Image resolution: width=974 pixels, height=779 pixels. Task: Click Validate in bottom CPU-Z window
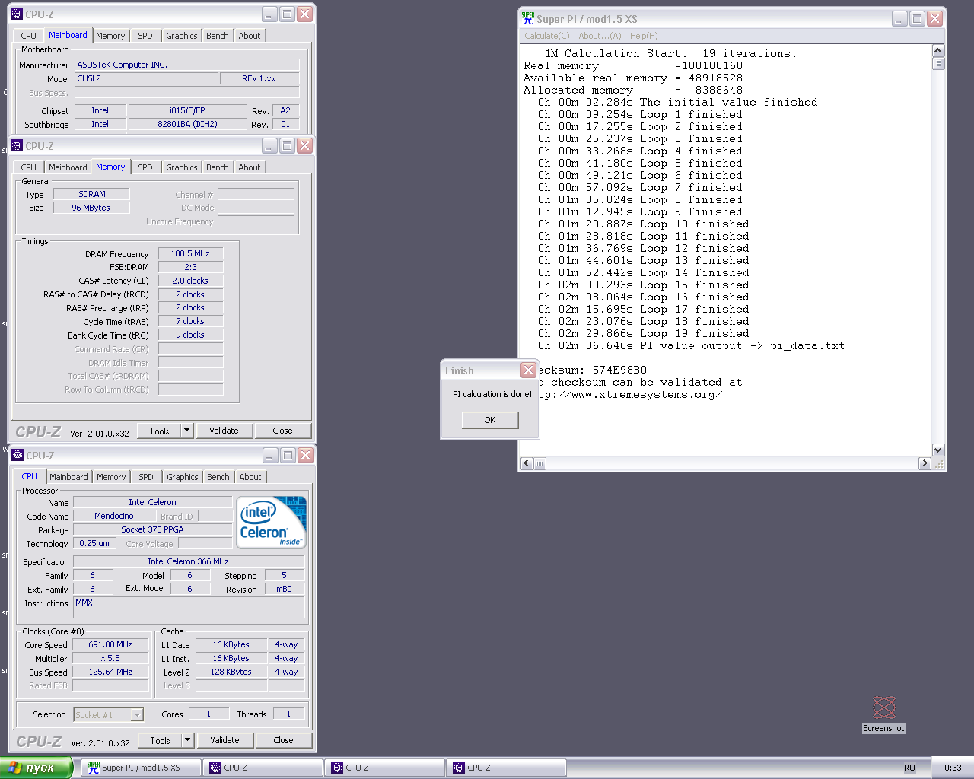[224, 740]
